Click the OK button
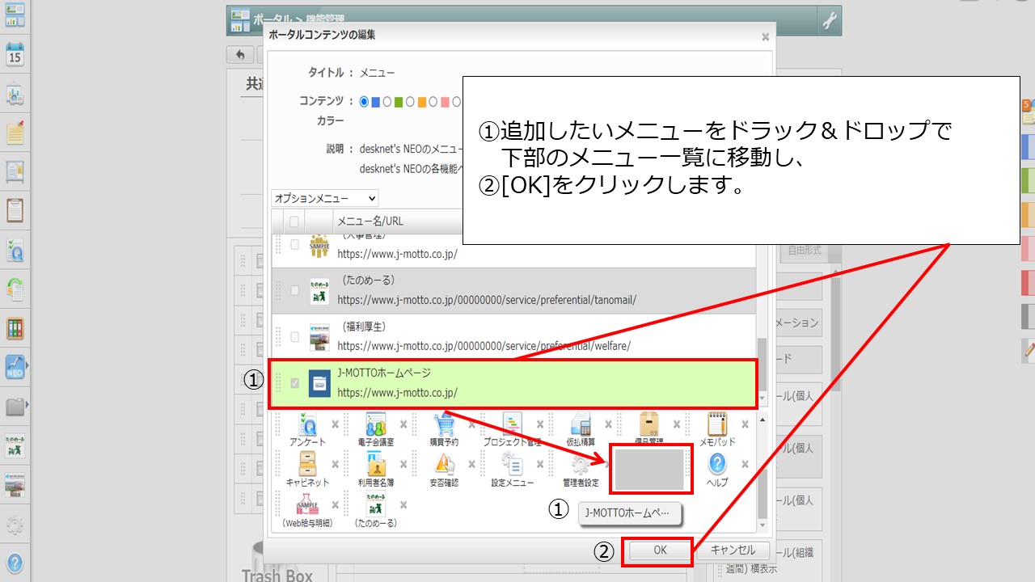 point(659,550)
